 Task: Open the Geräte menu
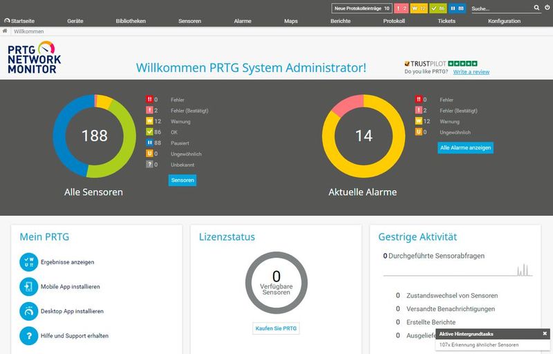coord(75,21)
